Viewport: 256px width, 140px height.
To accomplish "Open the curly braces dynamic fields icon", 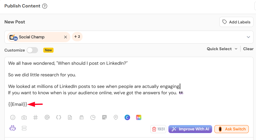I will pos(59,117).
